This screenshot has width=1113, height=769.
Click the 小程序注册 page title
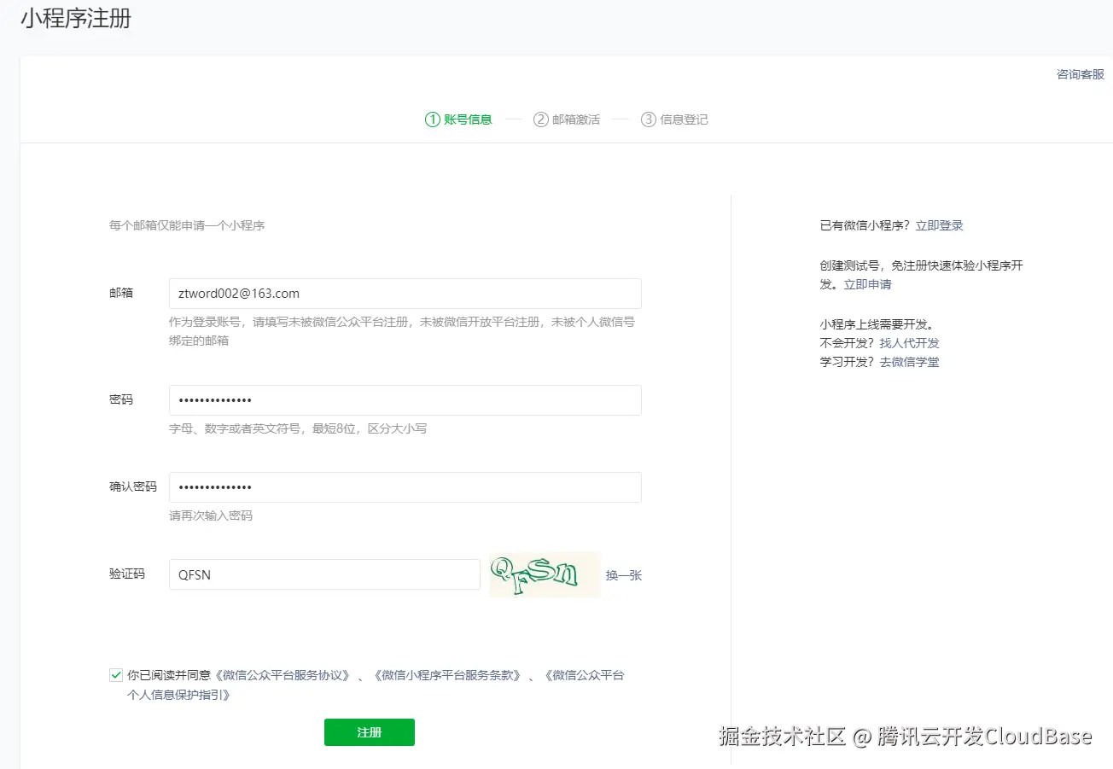pyautogui.click(x=76, y=18)
